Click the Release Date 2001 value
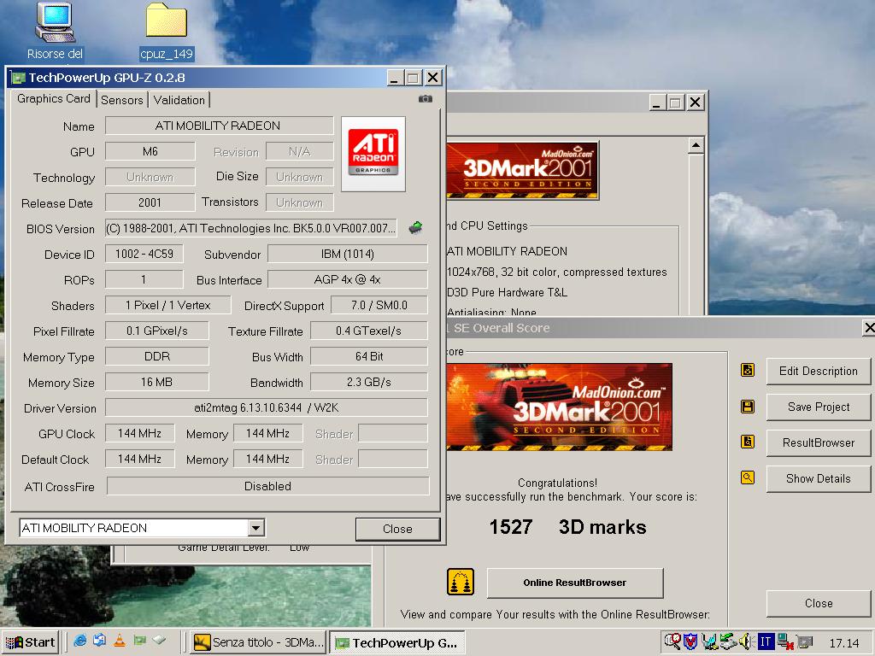Screen dimensions: 875x656 [150, 202]
